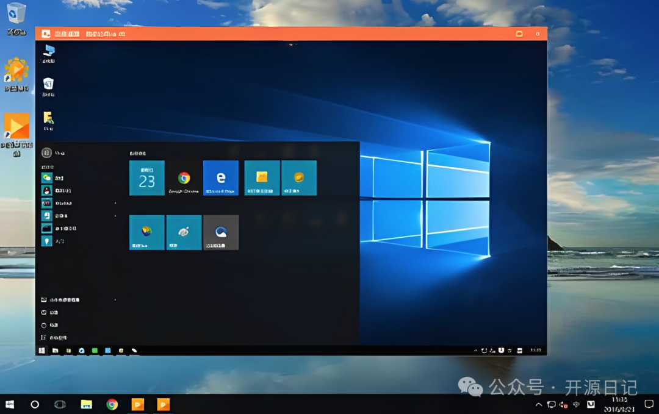Click the calendar tile showing 23
The width and height of the screenshot is (659, 414).
coord(146,178)
